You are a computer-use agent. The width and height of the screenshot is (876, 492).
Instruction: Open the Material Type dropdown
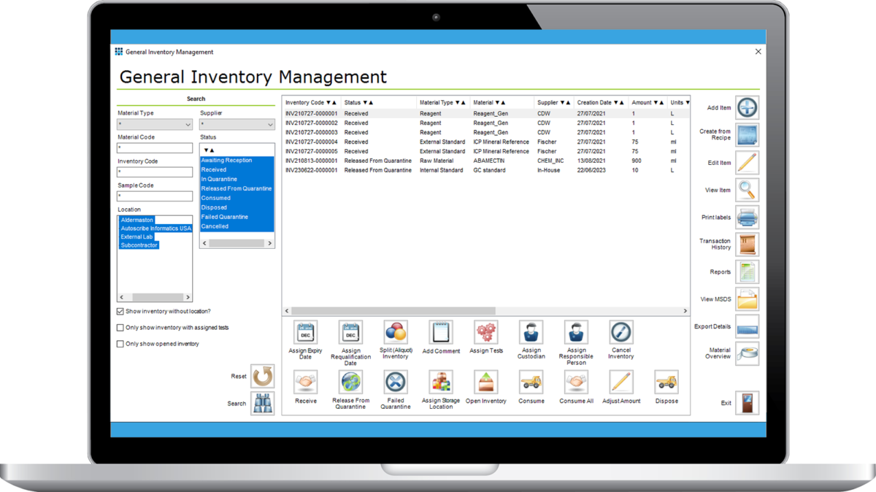point(155,125)
